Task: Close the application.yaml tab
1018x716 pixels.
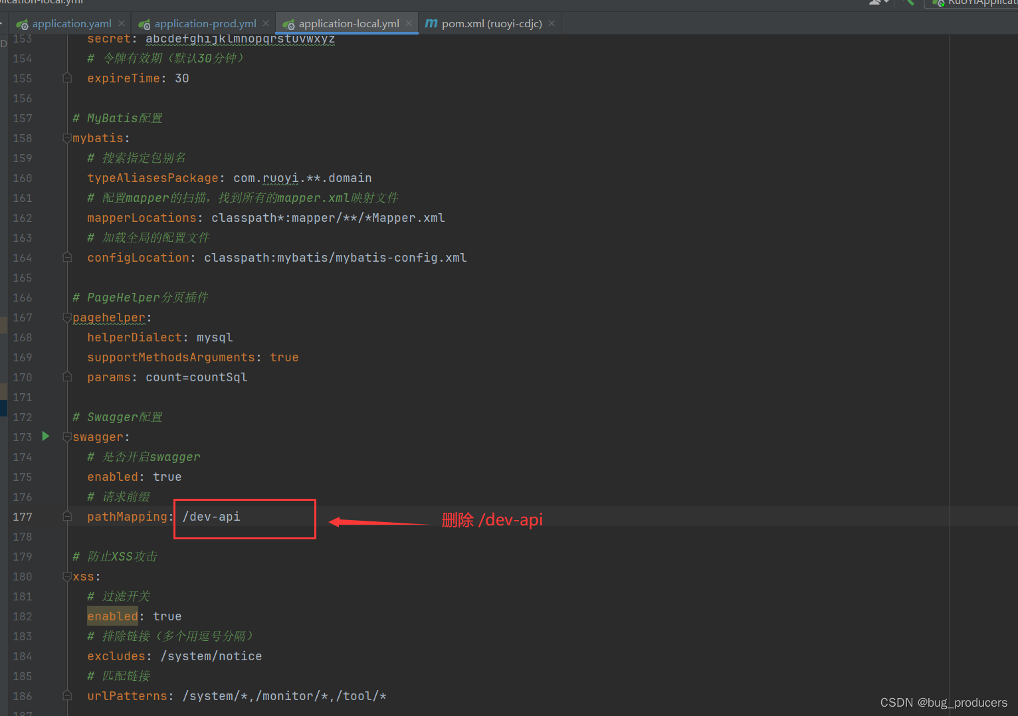Action: tap(122, 23)
